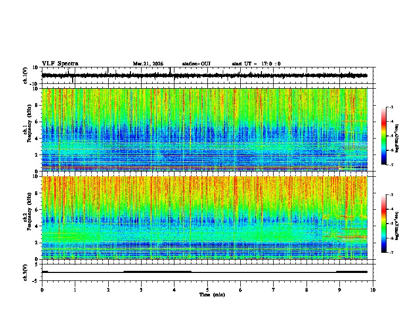Click the time axis tick label "2"
Screen dimensions: 420x325
click(108, 290)
